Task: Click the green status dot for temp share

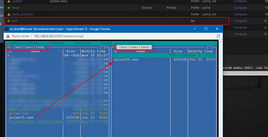Action: click(x=9, y=8)
